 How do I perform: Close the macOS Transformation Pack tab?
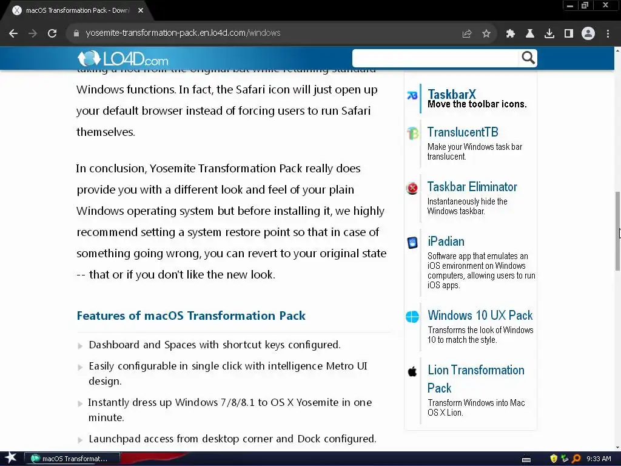tap(141, 10)
